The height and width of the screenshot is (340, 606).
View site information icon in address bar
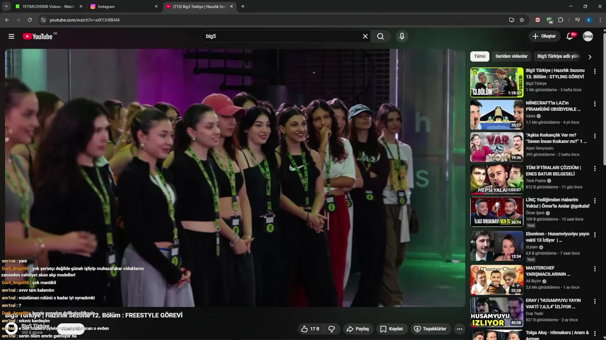coord(43,20)
